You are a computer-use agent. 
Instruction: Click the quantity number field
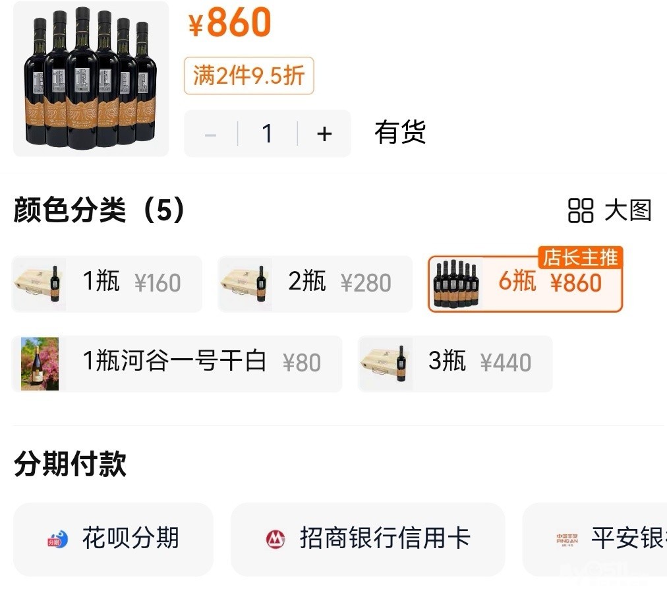click(267, 134)
